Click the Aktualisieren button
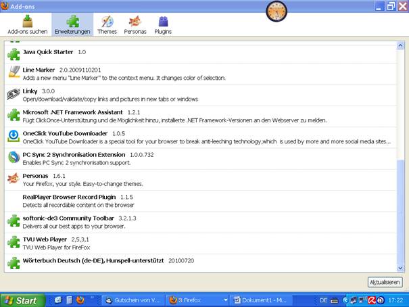This screenshot has width=409, height=307. coord(385,282)
